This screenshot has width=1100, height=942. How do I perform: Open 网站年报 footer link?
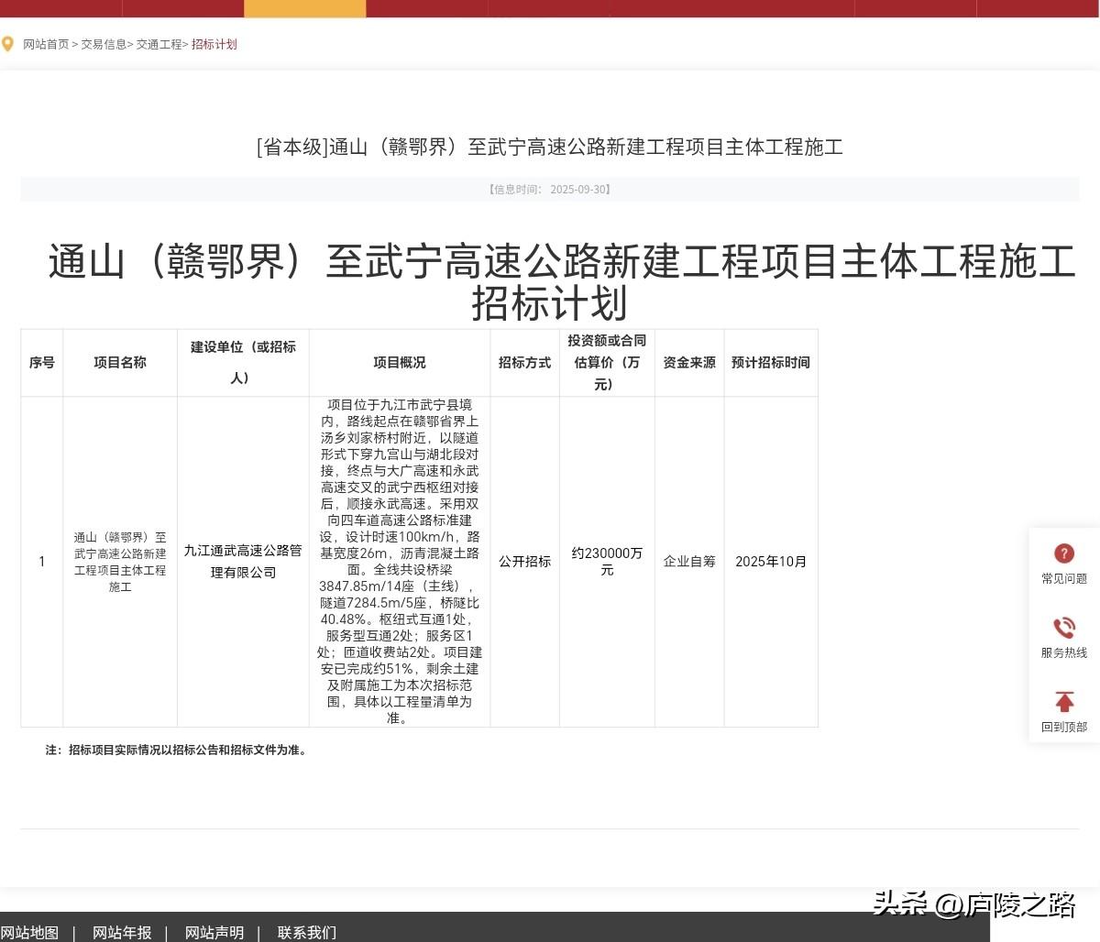pyautogui.click(x=122, y=933)
